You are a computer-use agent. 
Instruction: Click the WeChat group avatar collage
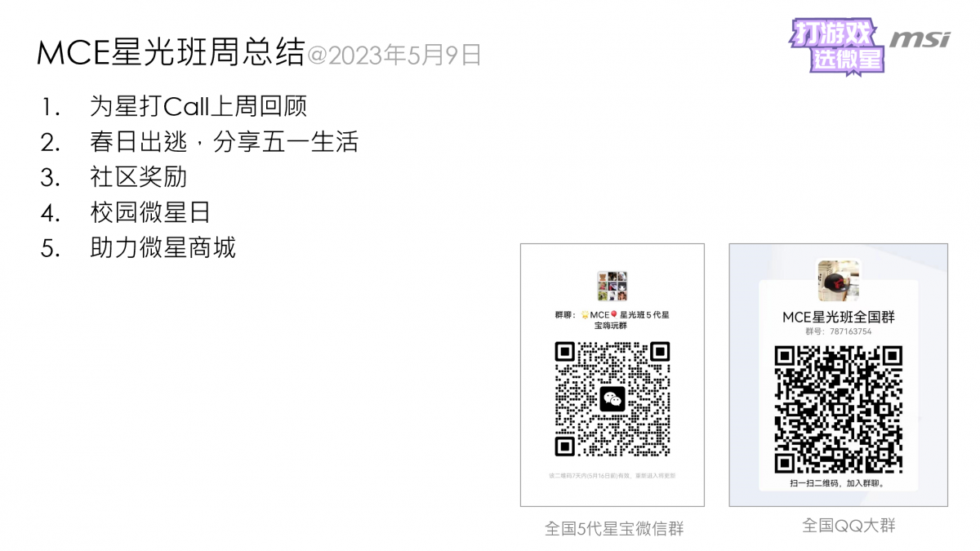tap(612, 287)
